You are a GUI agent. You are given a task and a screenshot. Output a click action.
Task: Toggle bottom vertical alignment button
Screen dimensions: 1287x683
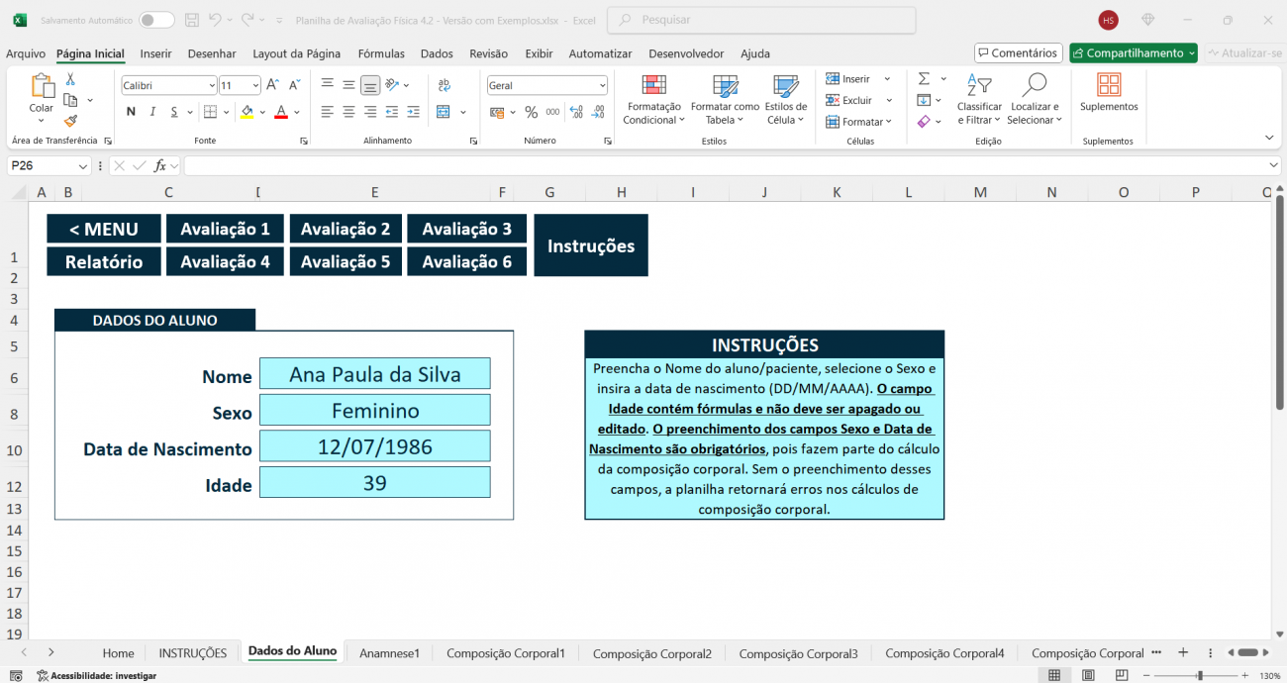point(370,85)
